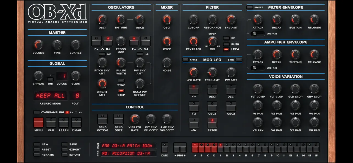Toggle the Filter Envelope INVERT switch
Screen dimensions: 353x163
[x=250, y=7]
